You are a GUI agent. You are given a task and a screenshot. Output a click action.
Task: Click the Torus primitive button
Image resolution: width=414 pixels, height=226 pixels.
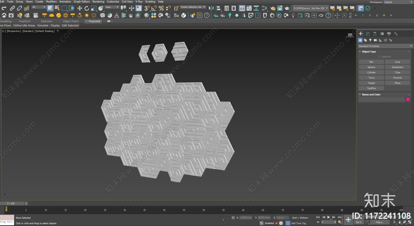[x=371, y=78]
